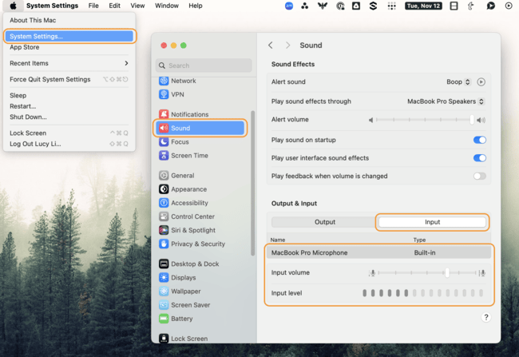This screenshot has height=357, width=519.
Task: Open the Alert sound Boop dropdown
Action: point(458,81)
